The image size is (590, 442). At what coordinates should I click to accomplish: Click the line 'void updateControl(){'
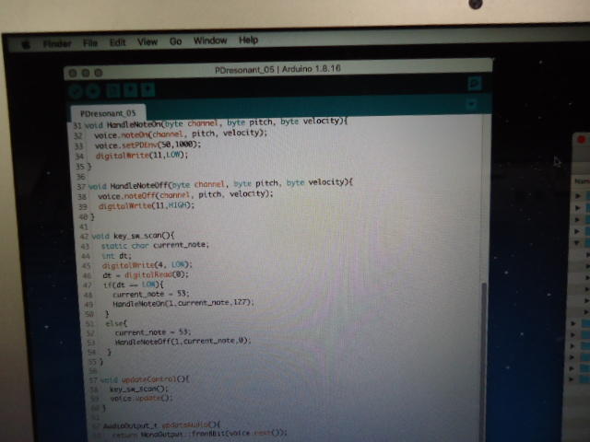[145, 379]
